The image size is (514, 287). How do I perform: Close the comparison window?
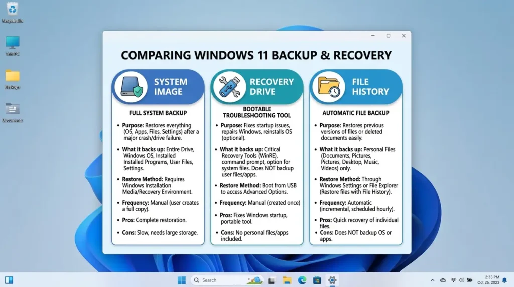(404, 36)
